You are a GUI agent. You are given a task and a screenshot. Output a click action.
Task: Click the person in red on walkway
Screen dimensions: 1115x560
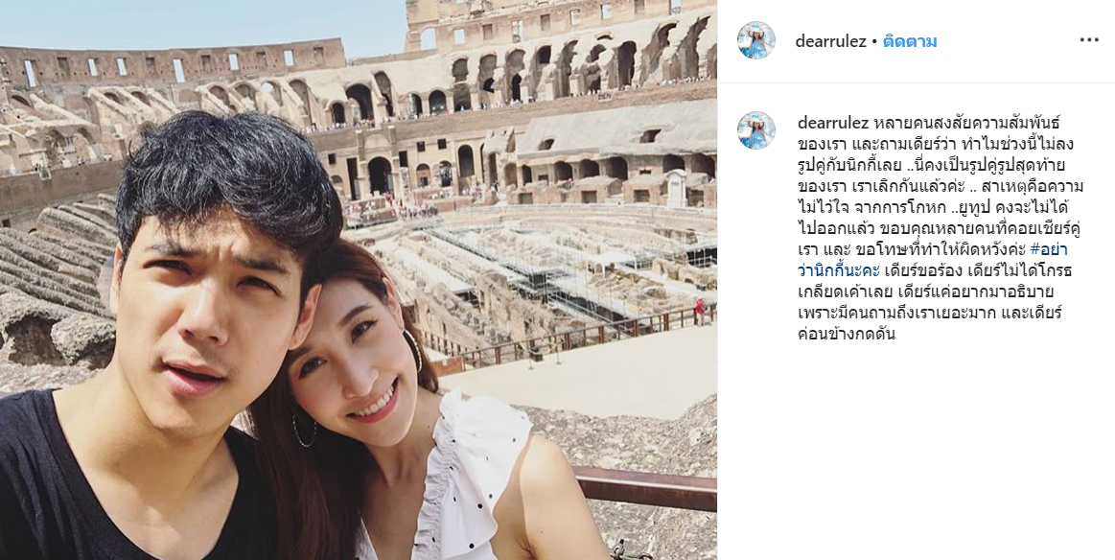pos(700,311)
